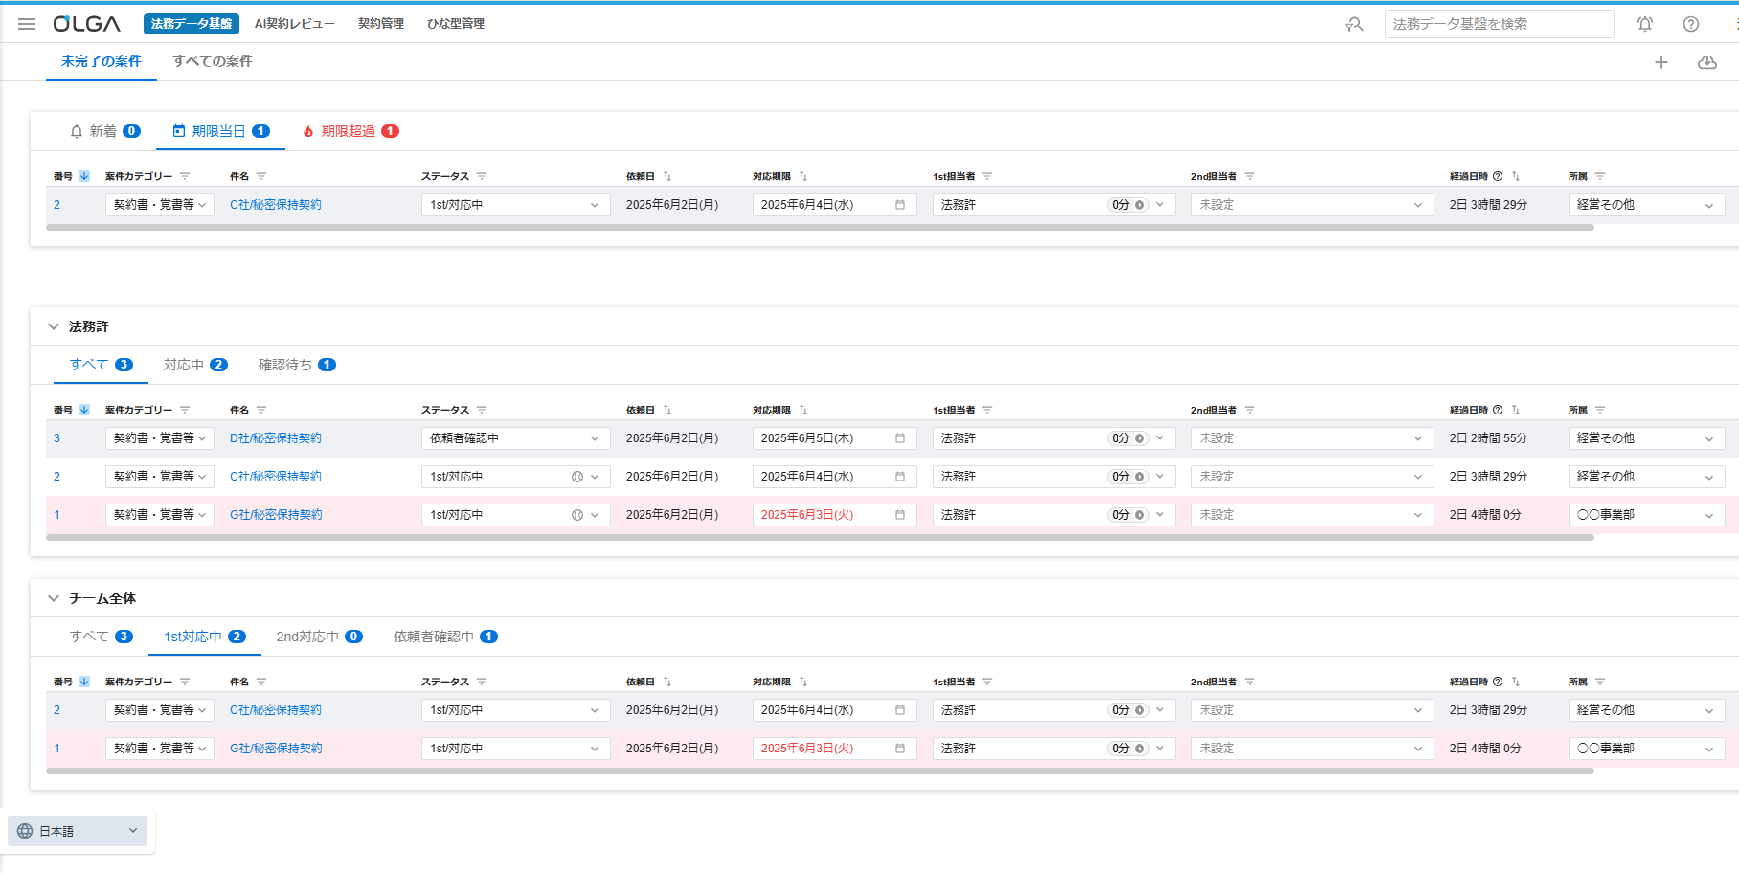Filter 件名 column in the top table
The height and width of the screenshot is (873, 1739).
pyautogui.click(x=261, y=176)
